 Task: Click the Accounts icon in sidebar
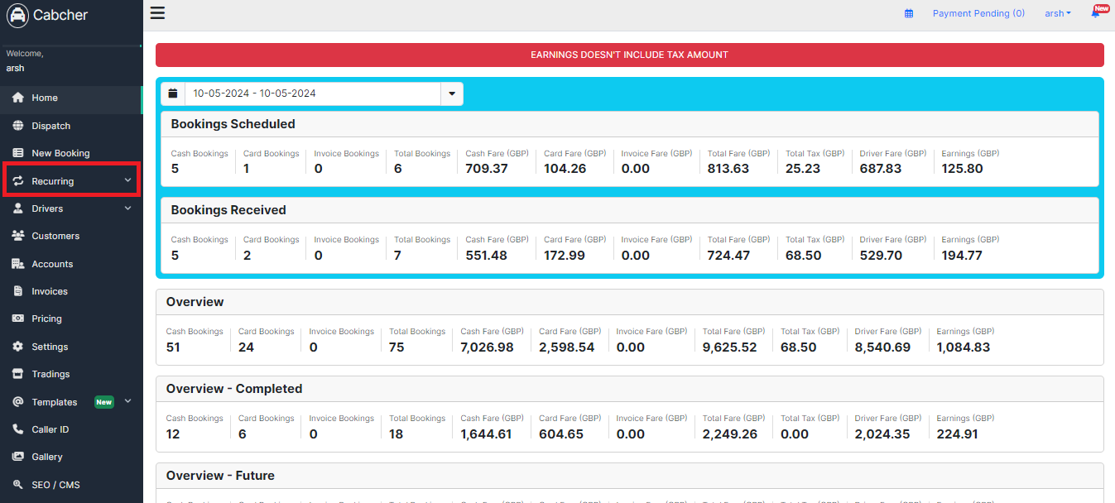tap(17, 264)
